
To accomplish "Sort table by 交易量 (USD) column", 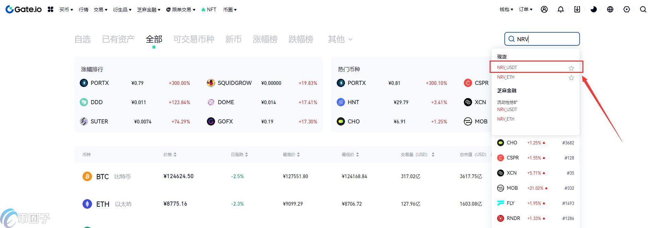I will (417, 155).
